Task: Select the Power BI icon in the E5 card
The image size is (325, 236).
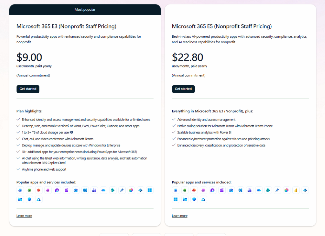Action: (296, 190)
